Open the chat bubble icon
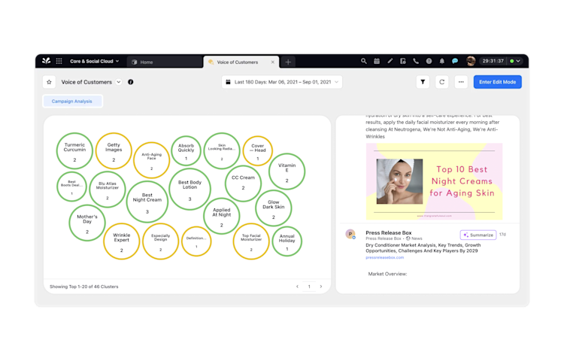The image size is (564, 361). 455,61
